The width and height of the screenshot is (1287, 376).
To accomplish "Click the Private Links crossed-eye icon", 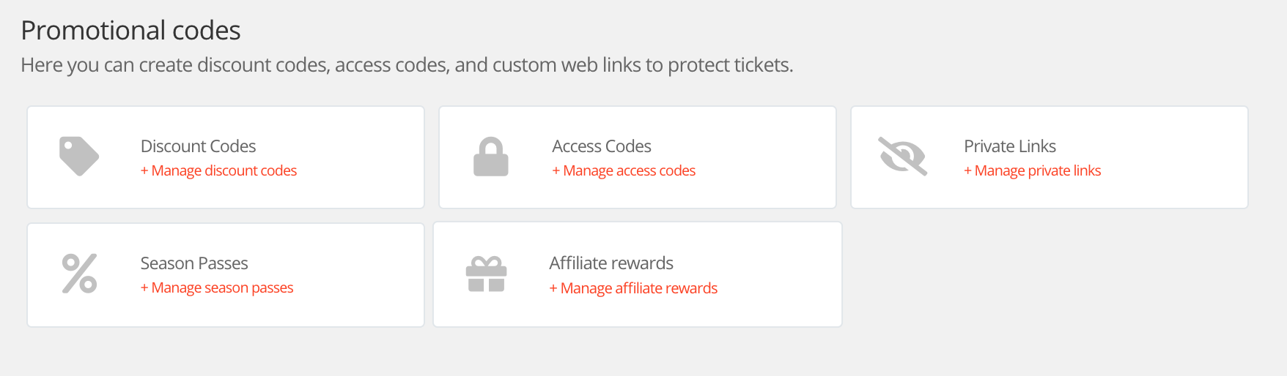I will (x=902, y=157).
